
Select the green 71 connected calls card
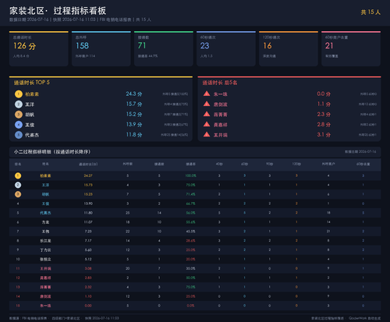(164, 48)
